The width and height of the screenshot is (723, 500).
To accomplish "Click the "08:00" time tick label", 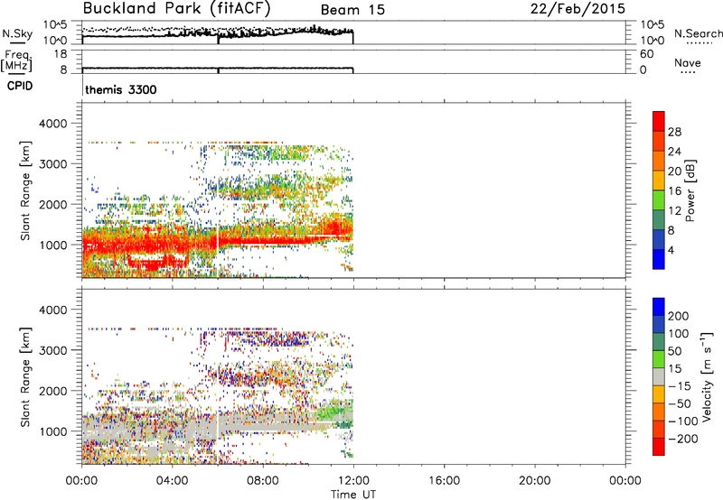I will coord(263,481).
